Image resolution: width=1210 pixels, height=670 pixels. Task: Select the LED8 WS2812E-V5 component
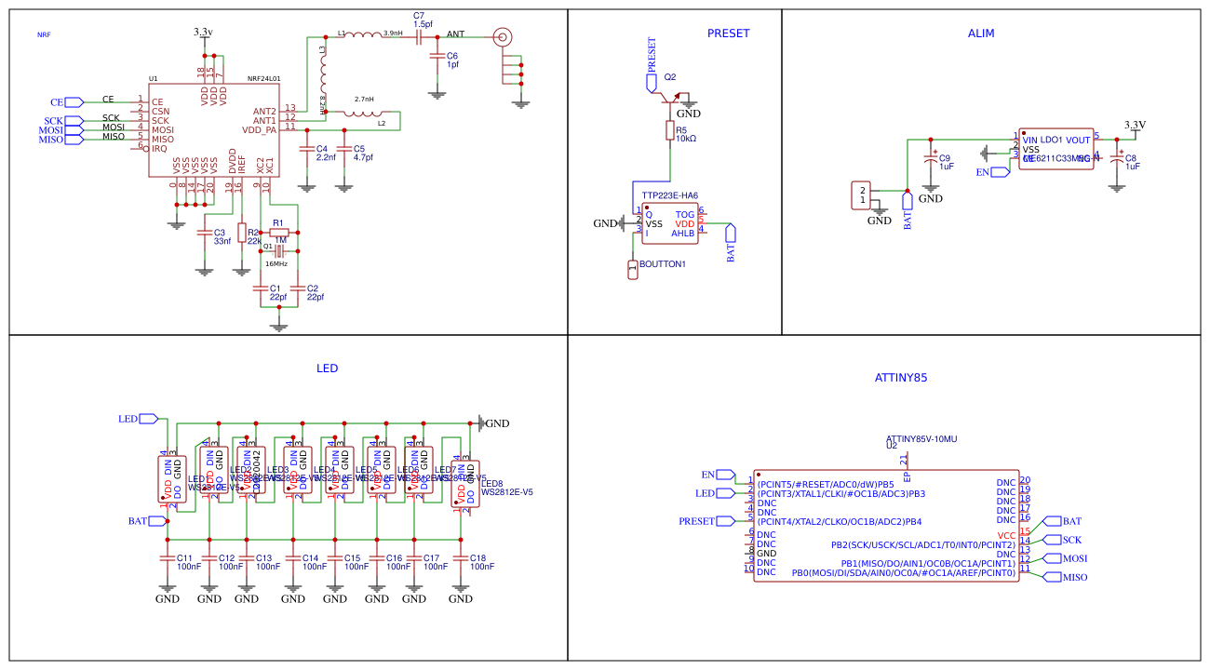tap(465, 484)
